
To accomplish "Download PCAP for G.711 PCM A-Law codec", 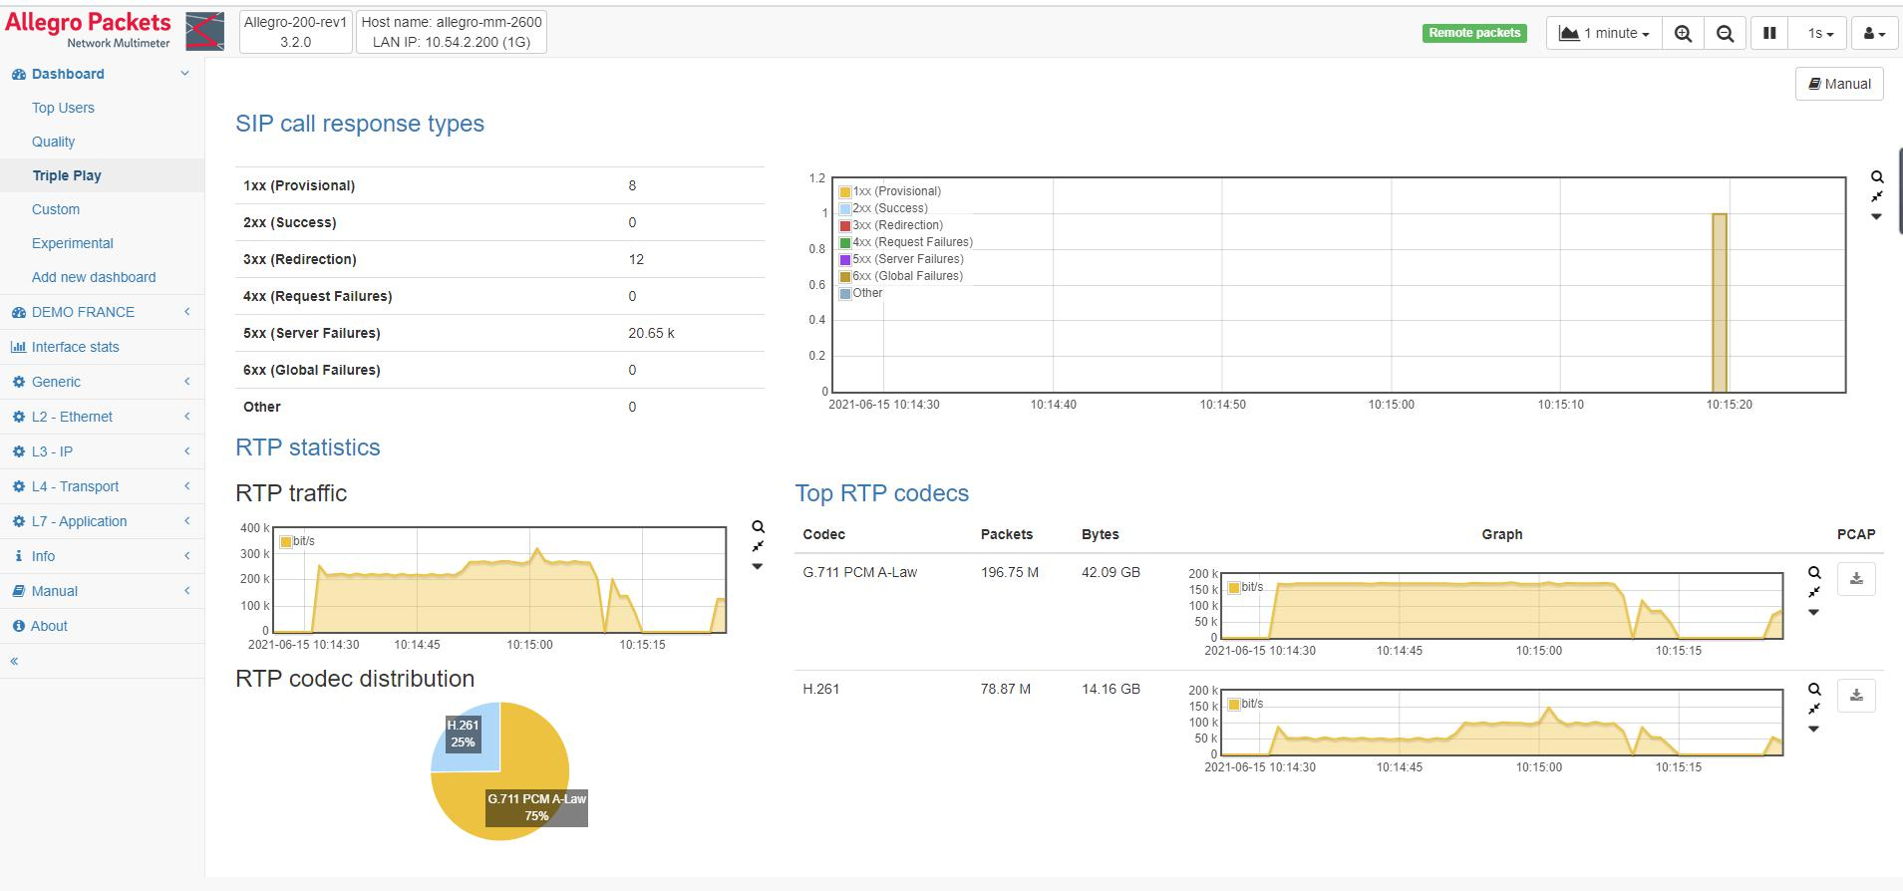I will pos(1856,579).
